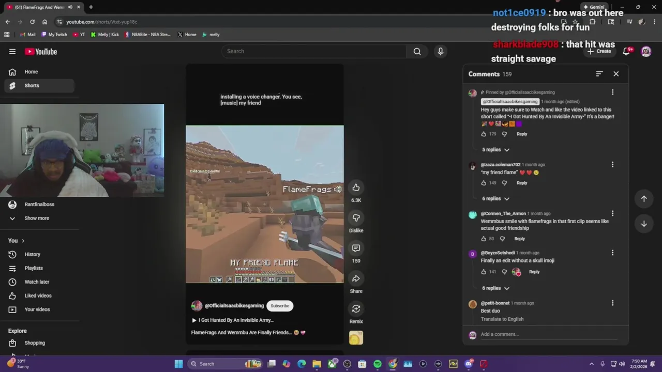The height and width of the screenshot is (372, 662).
Task: Open Watch later list
Action: tap(39, 282)
